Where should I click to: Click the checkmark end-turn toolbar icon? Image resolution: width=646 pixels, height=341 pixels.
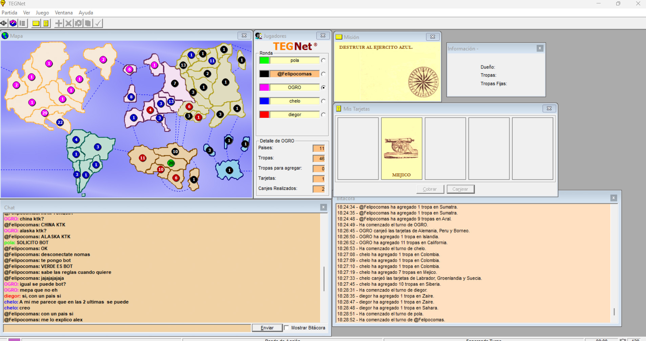click(98, 23)
